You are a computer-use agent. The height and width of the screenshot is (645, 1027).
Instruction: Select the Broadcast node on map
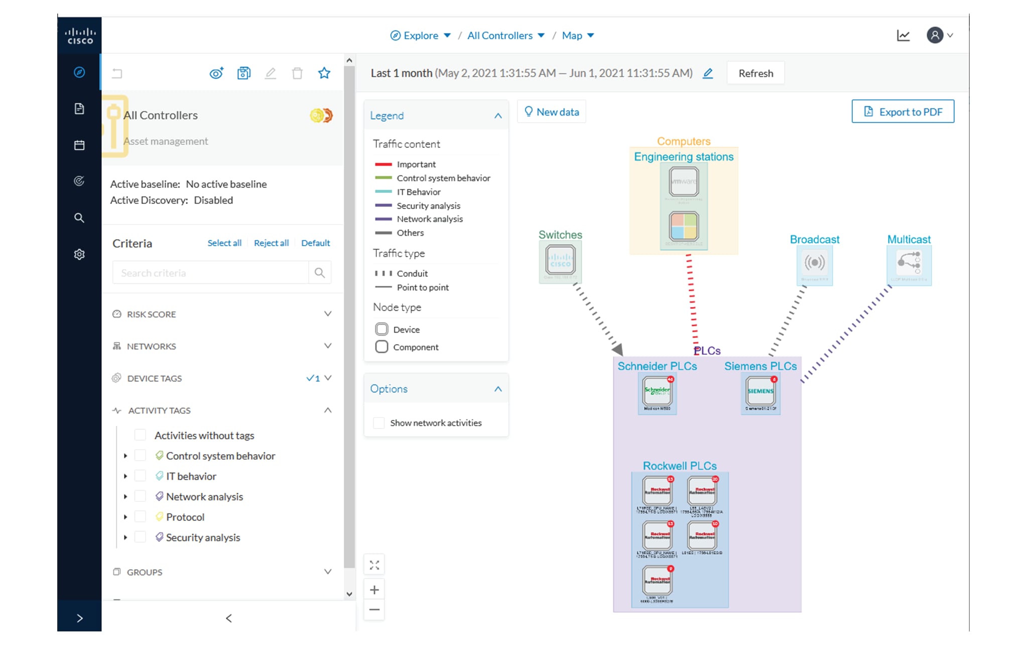tap(815, 263)
